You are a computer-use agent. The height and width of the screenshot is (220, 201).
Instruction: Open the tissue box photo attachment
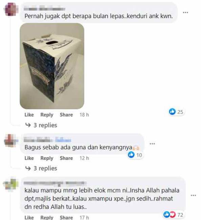tap(52, 66)
